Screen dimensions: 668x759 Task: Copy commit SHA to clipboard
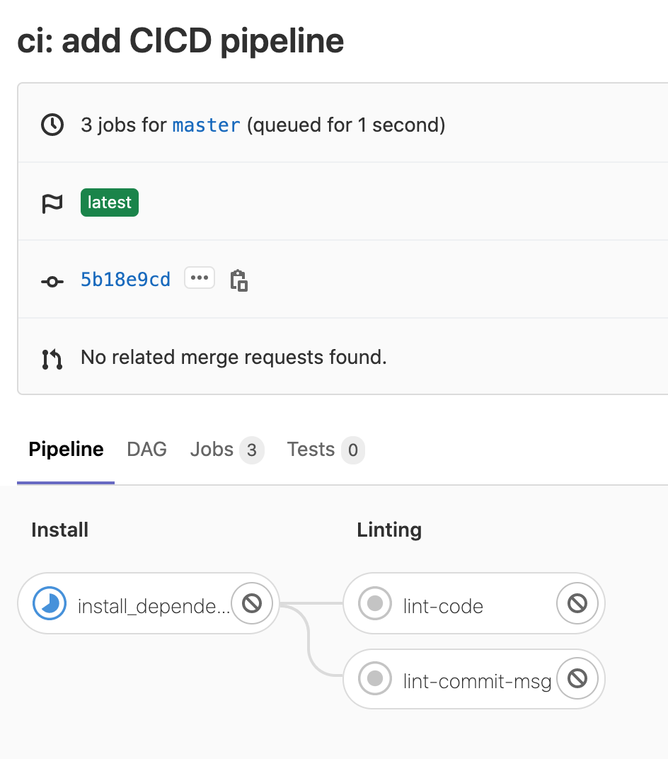239,280
